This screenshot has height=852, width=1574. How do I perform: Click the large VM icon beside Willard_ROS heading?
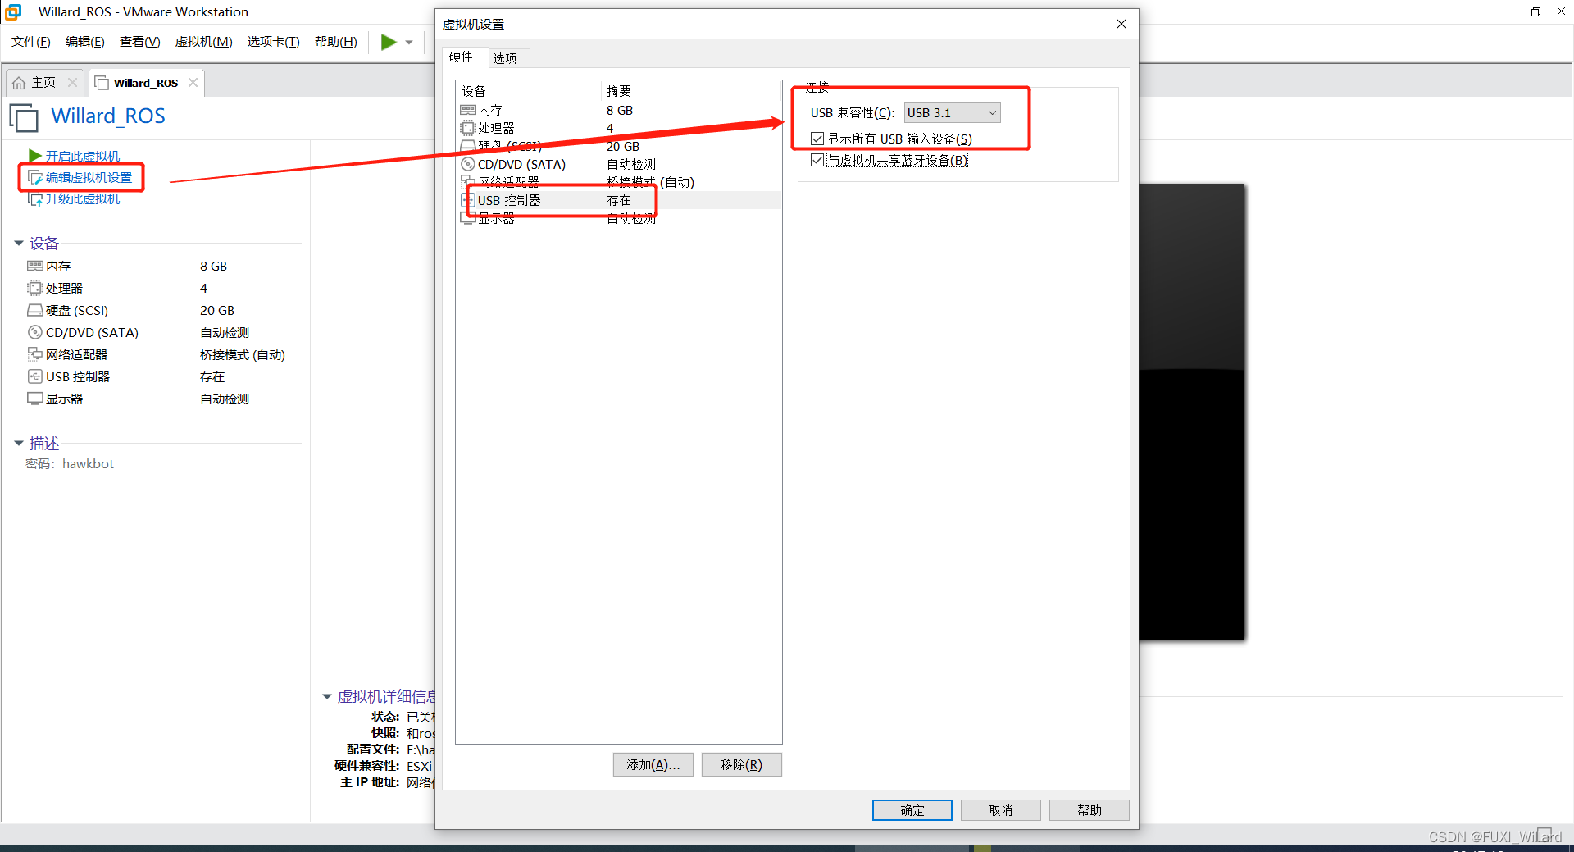click(24, 117)
